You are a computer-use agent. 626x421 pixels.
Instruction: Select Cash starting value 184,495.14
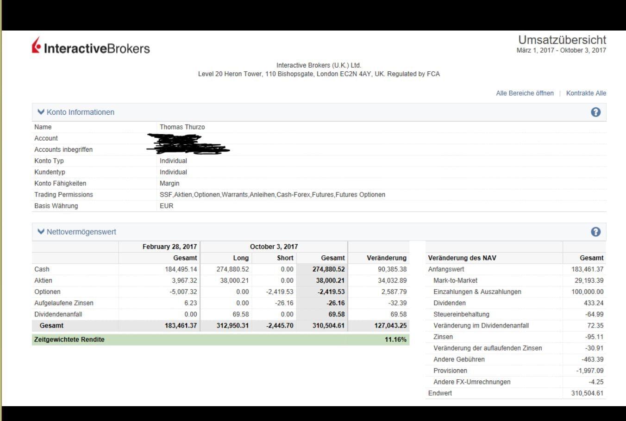pos(181,269)
